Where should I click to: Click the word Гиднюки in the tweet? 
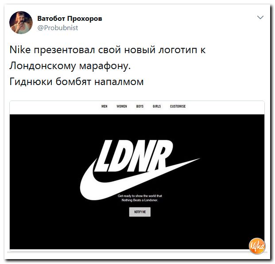pos(31,82)
